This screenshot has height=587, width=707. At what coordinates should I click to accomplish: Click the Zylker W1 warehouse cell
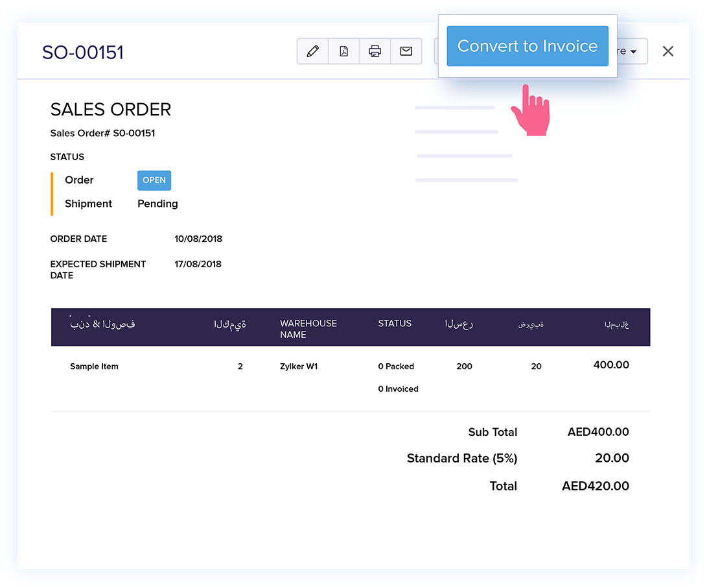click(299, 366)
